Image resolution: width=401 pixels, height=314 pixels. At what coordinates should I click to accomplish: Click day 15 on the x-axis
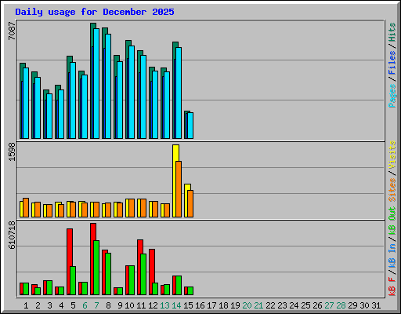point(188,305)
